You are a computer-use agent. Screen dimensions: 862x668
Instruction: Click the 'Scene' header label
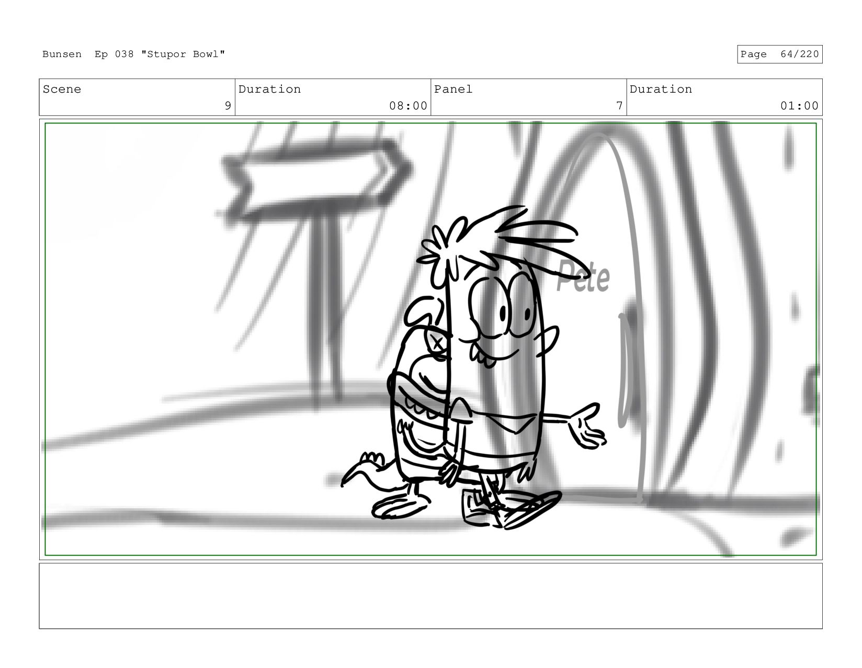tap(62, 90)
